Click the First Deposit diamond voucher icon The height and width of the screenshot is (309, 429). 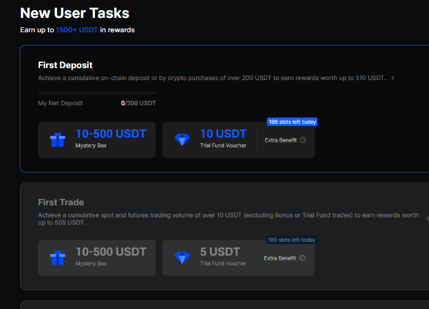[x=182, y=139]
